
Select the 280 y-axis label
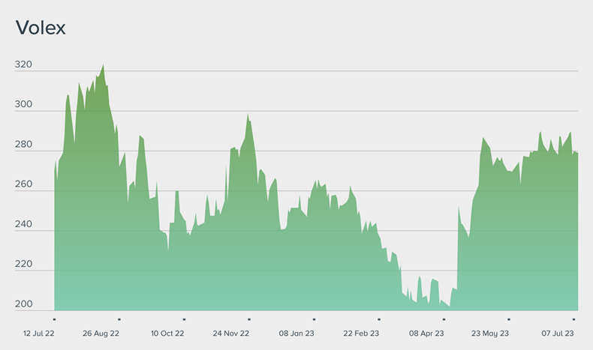23,145
